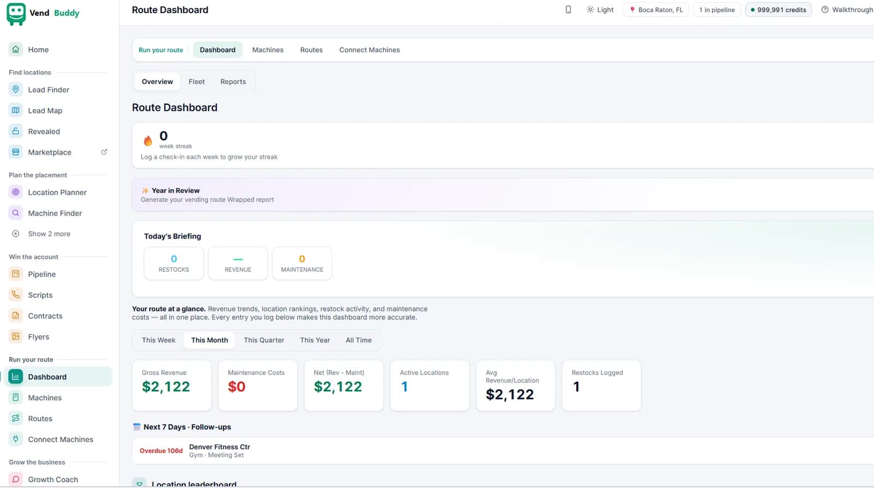Open Marketplace external link arrow icon
The height and width of the screenshot is (488, 874).
click(104, 152)
